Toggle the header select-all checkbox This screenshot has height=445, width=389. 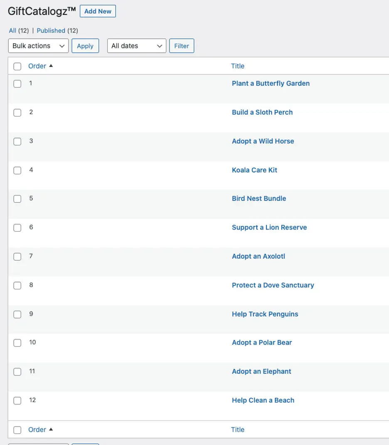pos(17,66)
